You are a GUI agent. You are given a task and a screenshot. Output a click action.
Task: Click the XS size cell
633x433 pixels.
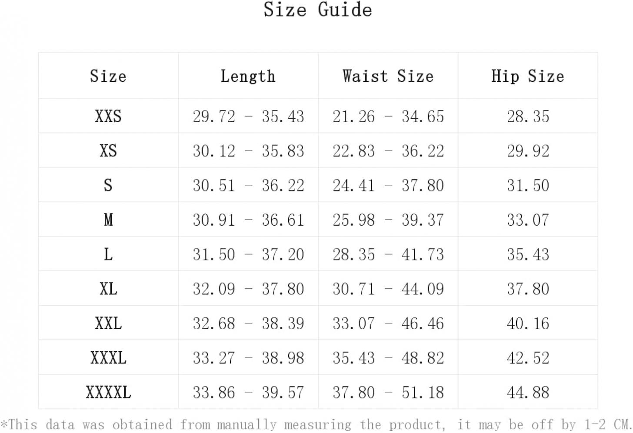point(108,150)
